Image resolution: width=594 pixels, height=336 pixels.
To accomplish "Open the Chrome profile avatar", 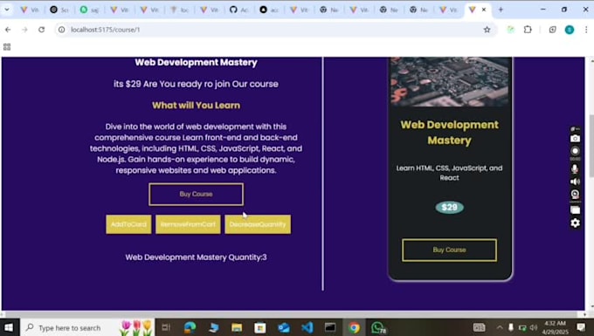I will coord(570,30).
